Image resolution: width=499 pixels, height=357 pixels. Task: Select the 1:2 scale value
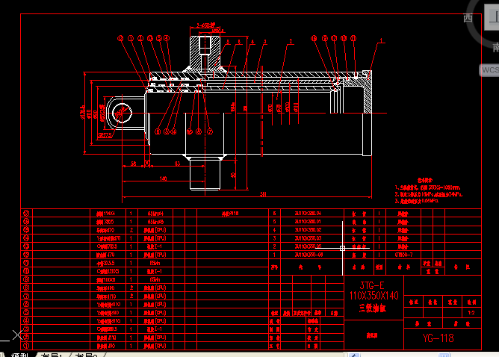point(471,313)
